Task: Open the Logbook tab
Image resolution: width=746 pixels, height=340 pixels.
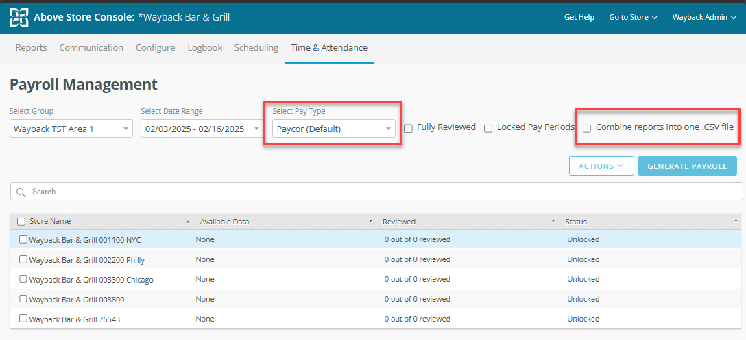Action: 204,47
